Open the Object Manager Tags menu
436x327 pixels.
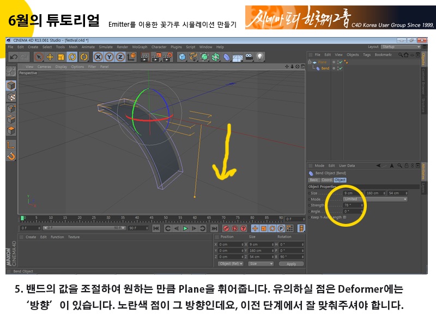[367, 55]
